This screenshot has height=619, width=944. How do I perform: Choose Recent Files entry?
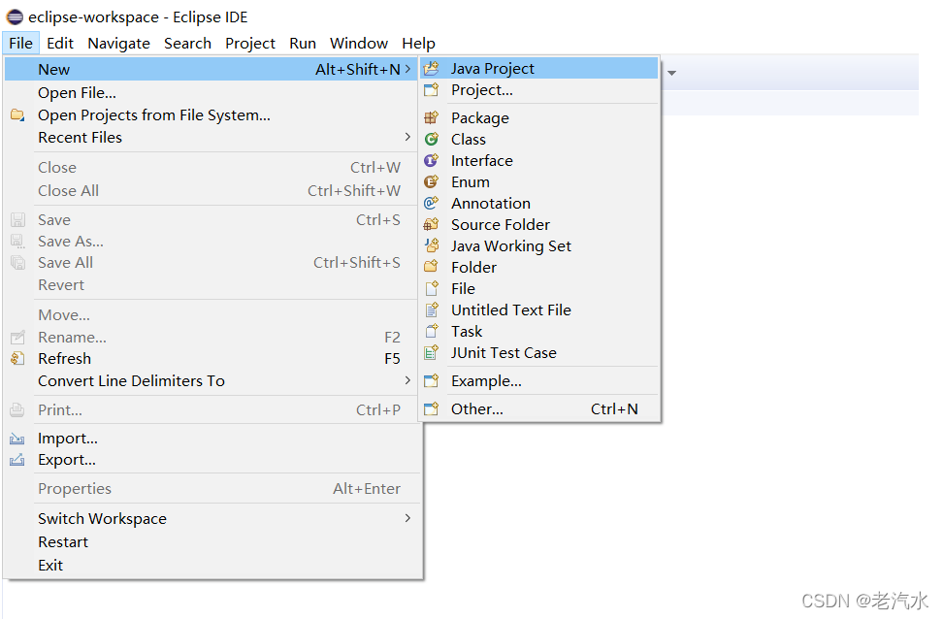click(x=211, y=138)
